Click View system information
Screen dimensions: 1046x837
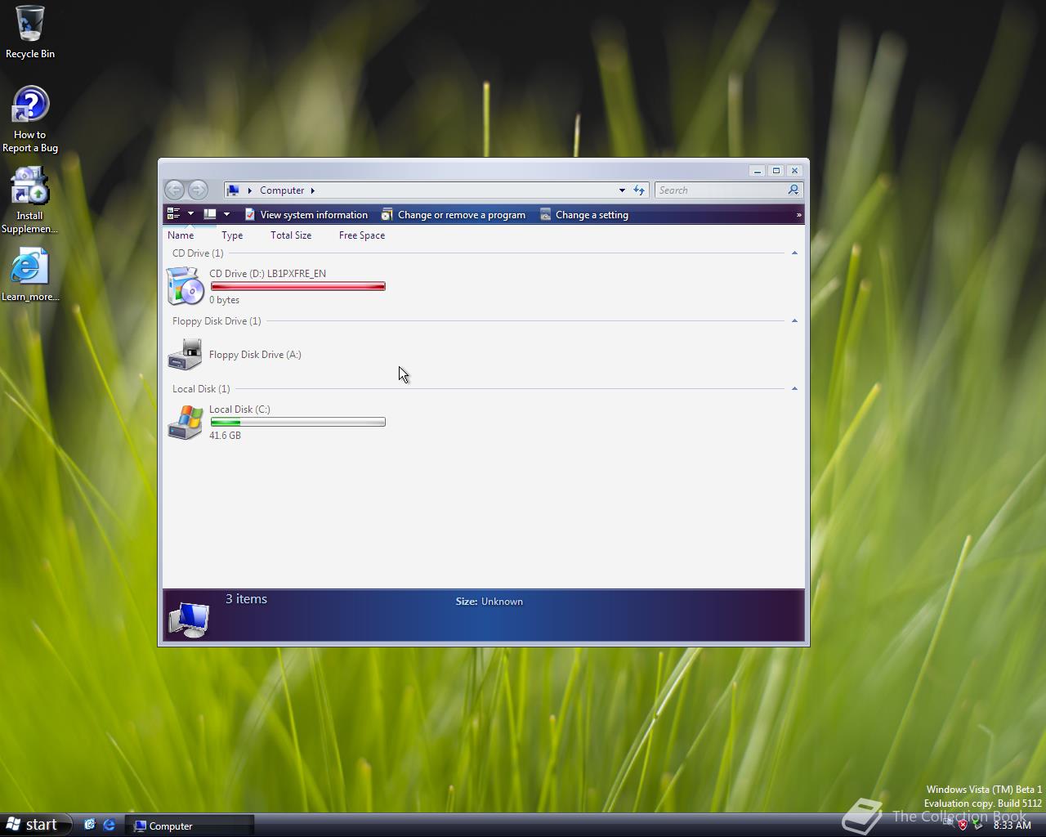[306, 215]
